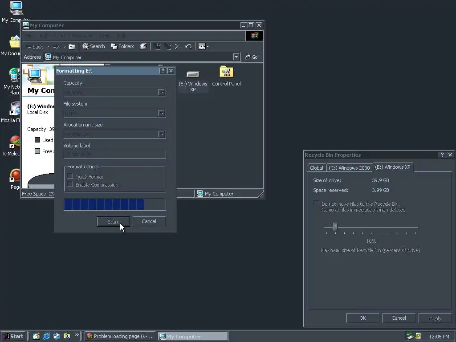The height and width of the screenshot is (342, 456).
Task: Click Move To toolbar icon
Action: (x=157, y=46)
